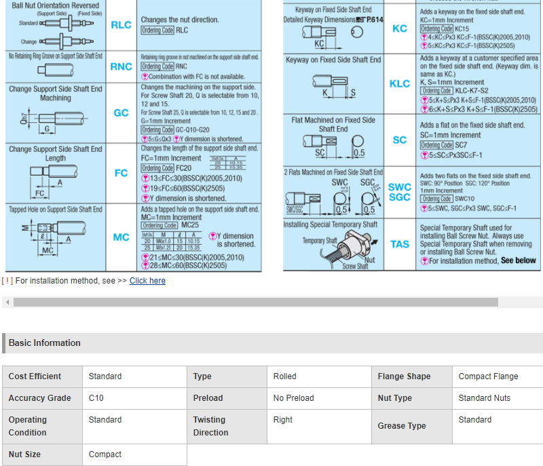Click the large blue SC alteration code

point(400,140)
